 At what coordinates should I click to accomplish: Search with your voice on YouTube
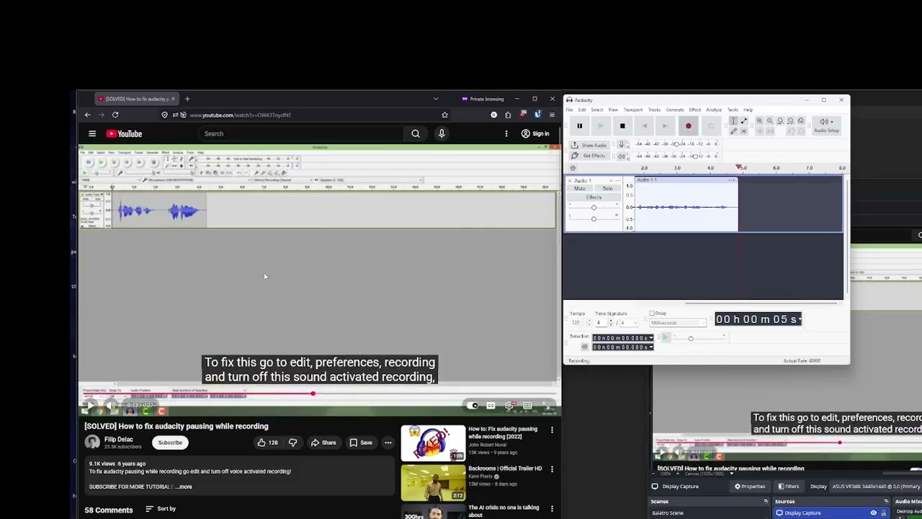[x=442, y=133]
